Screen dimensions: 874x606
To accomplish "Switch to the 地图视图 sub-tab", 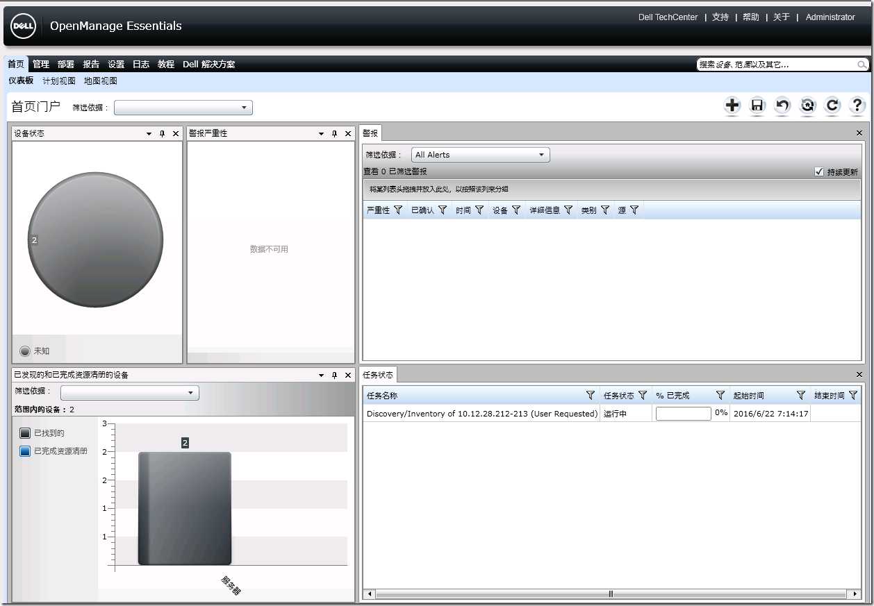I will coord(101,81).
